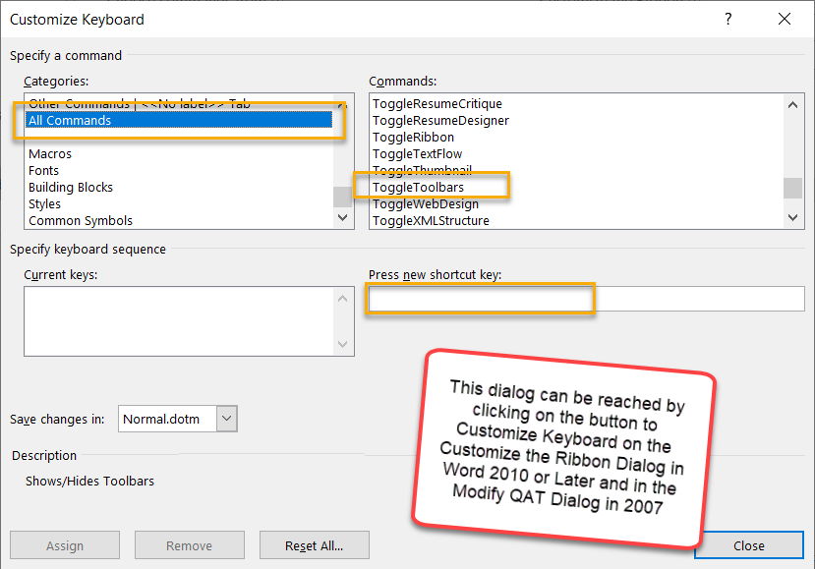Click Commands list scroll down arrow
815x569 pixels.
(792, 218)
